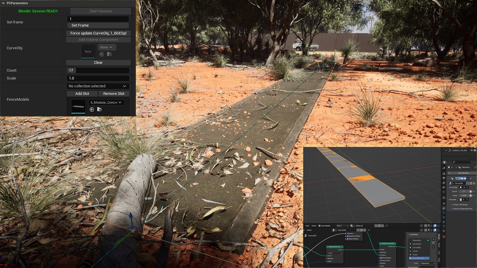The width and height of the screenshot is (477, 268).
Task: Open the CurveObj None dropdown
Action: tap(107, 47)
